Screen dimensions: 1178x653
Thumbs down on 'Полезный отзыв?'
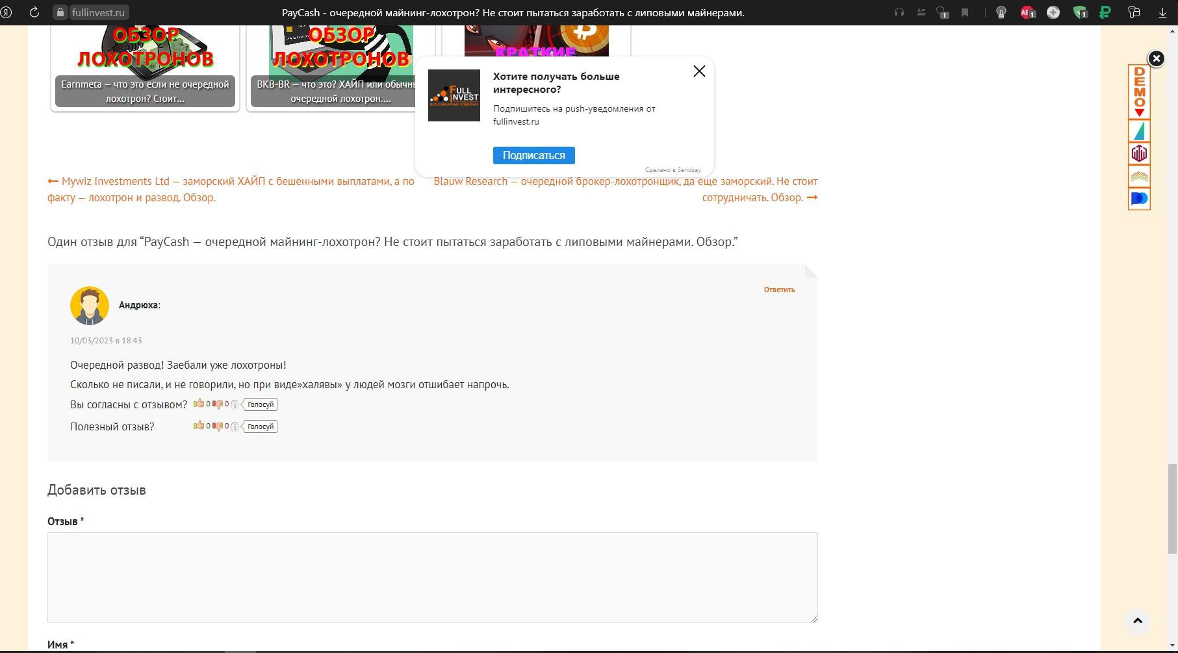(218, 426)
